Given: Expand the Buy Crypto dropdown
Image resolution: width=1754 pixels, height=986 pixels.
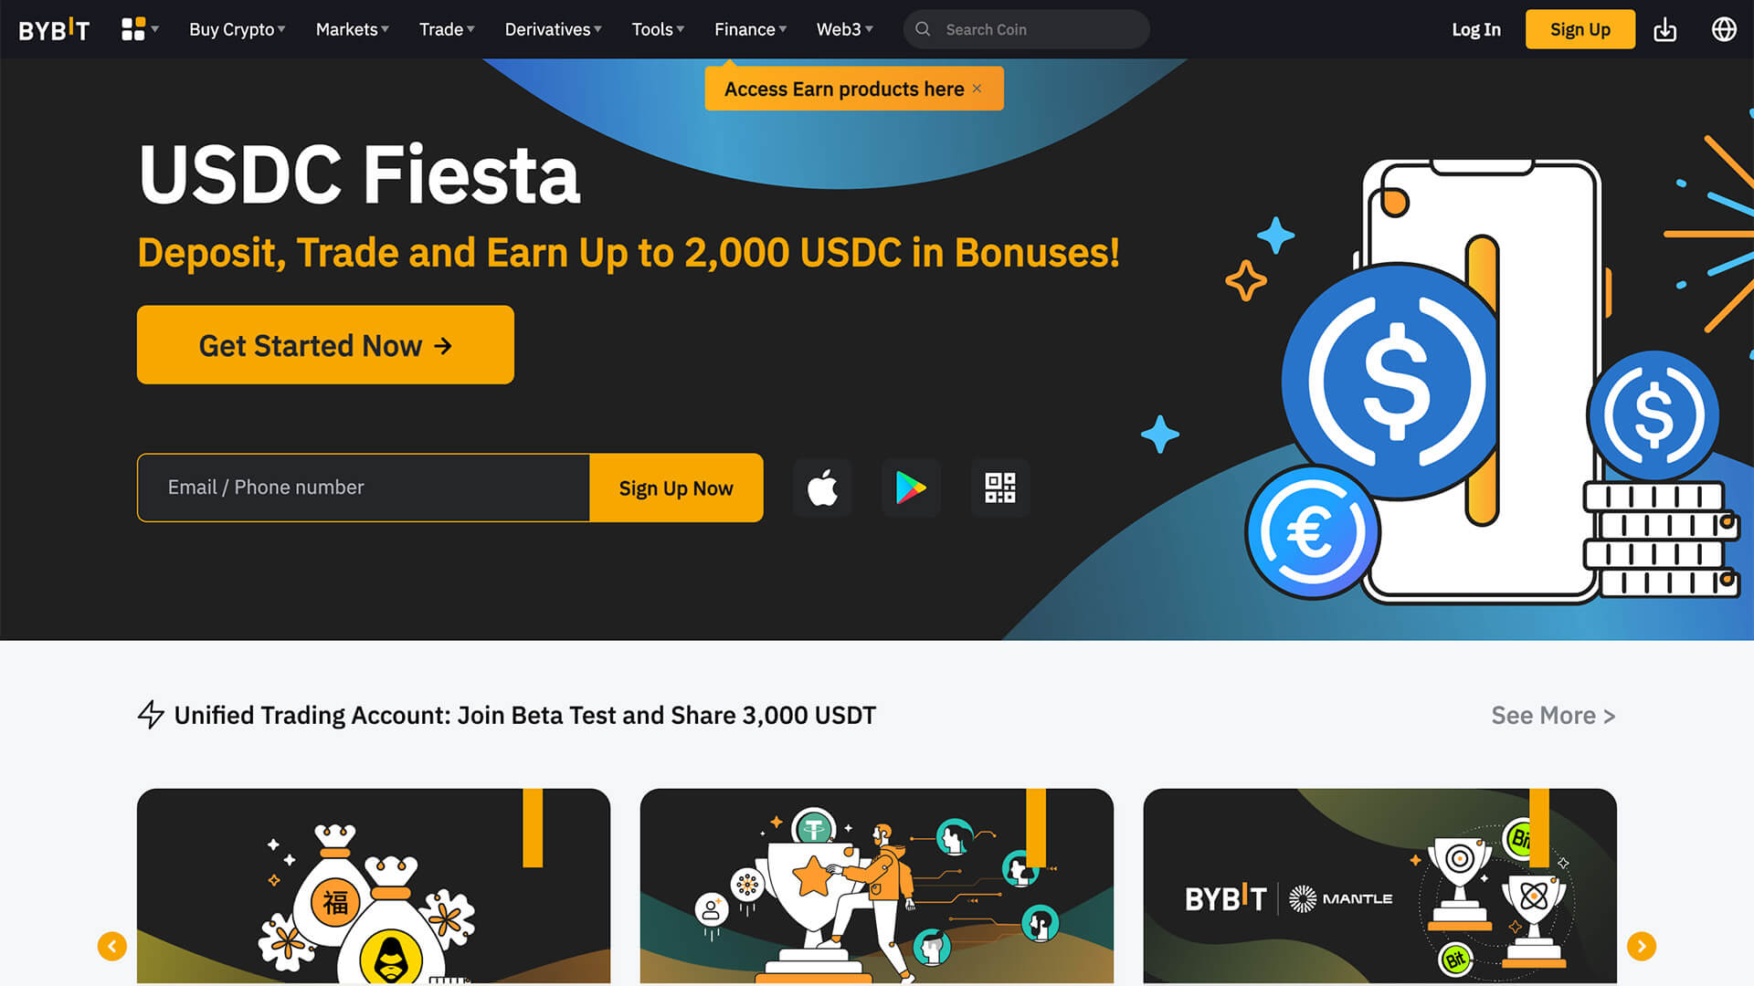Looking at the screenshot, I should click(238, 29).
